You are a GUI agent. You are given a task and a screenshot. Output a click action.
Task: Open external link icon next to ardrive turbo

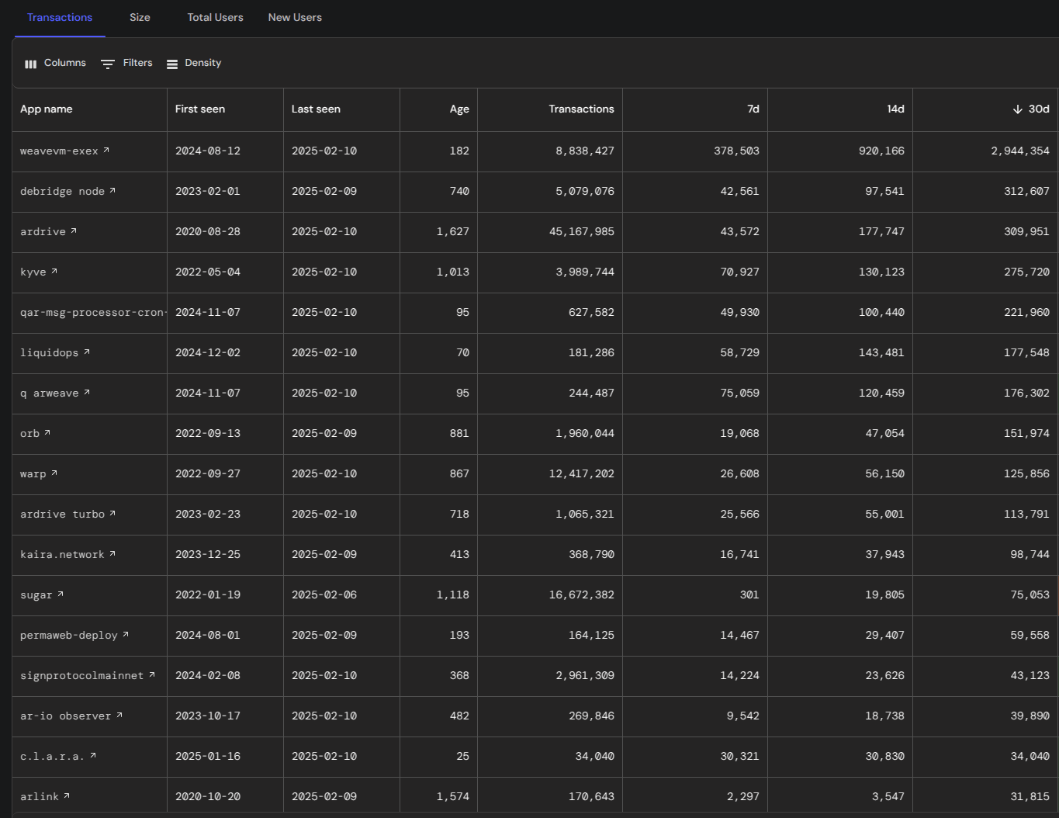pos(112,513)
